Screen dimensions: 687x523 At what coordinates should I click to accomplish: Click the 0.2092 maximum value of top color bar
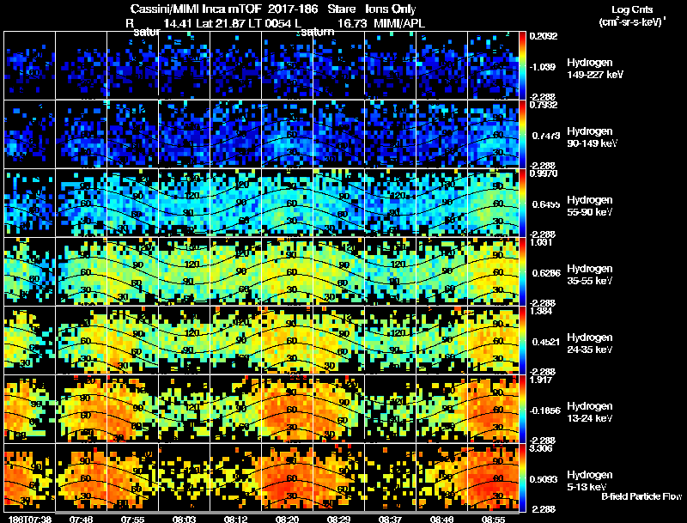tap(544, 36)
